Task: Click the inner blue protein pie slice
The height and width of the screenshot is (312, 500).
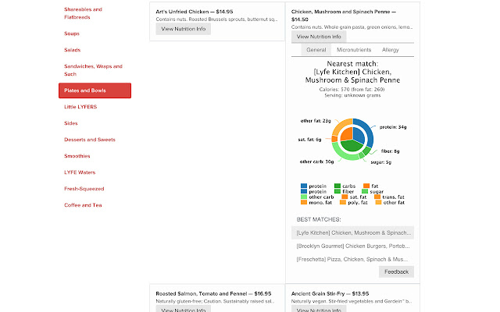Action: click(x=359, y=135)
